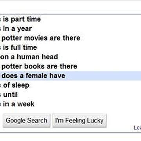Select the "is full time" suggestion
The image size is (141, 141).
[70, 48]
